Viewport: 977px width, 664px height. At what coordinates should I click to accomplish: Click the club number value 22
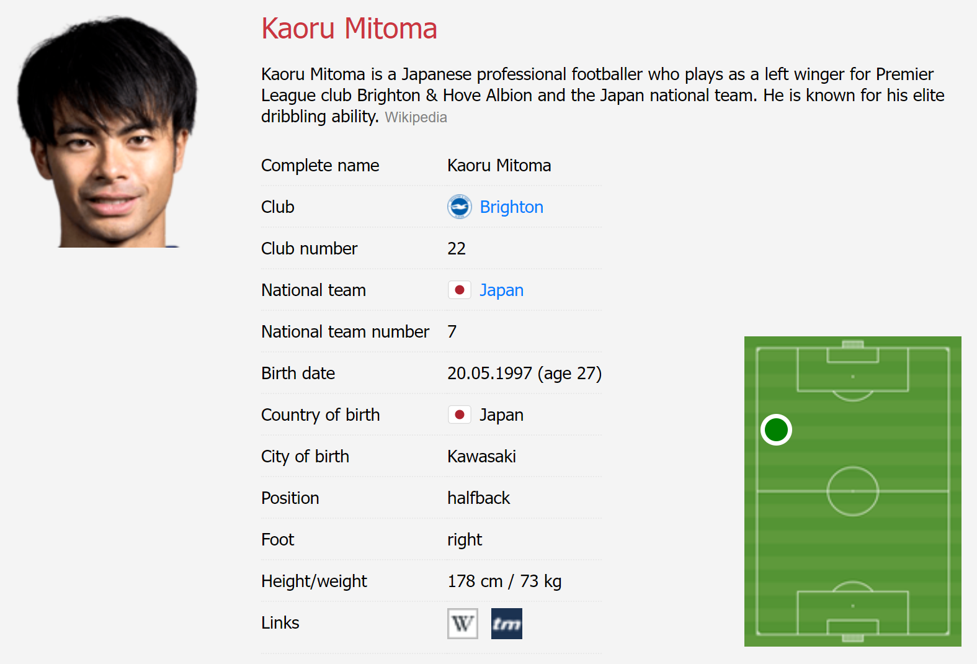tap(457, 249)
